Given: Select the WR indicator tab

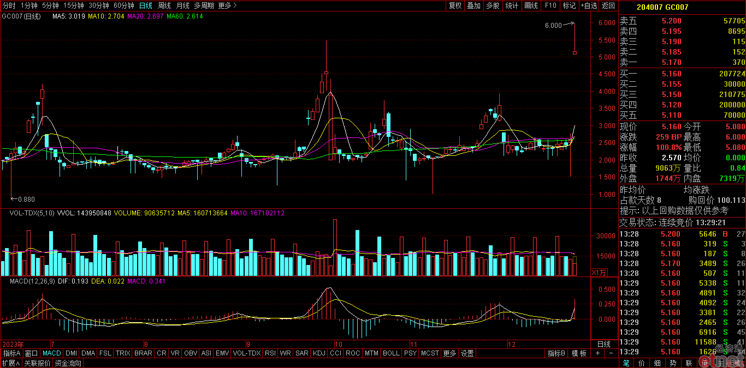Looking at the screenshot, I should 285,353.
